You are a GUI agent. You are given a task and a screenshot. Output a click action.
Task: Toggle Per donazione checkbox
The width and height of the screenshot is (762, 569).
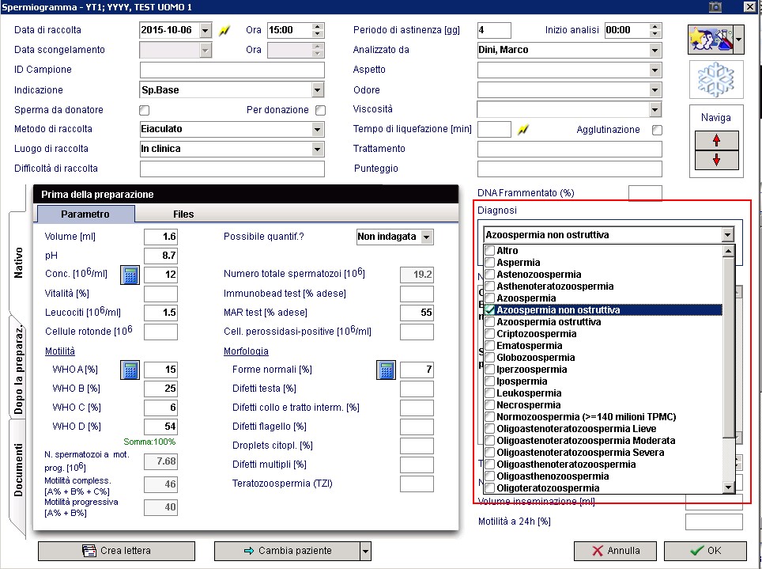320,111
